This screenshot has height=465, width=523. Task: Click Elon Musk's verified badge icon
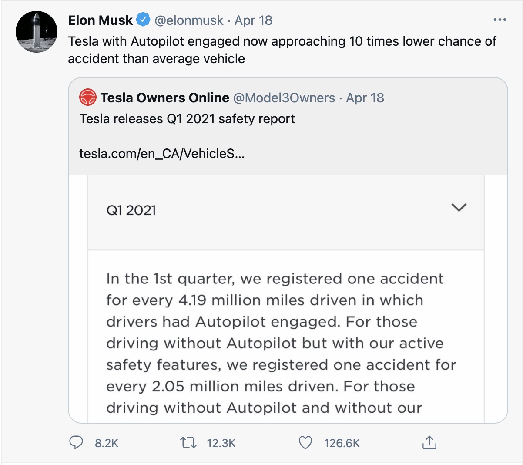[143, 20]
